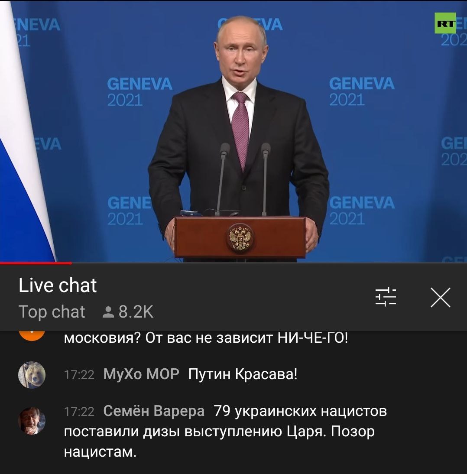
Task: Close the Live chat panel
Action: coord(441,298)
